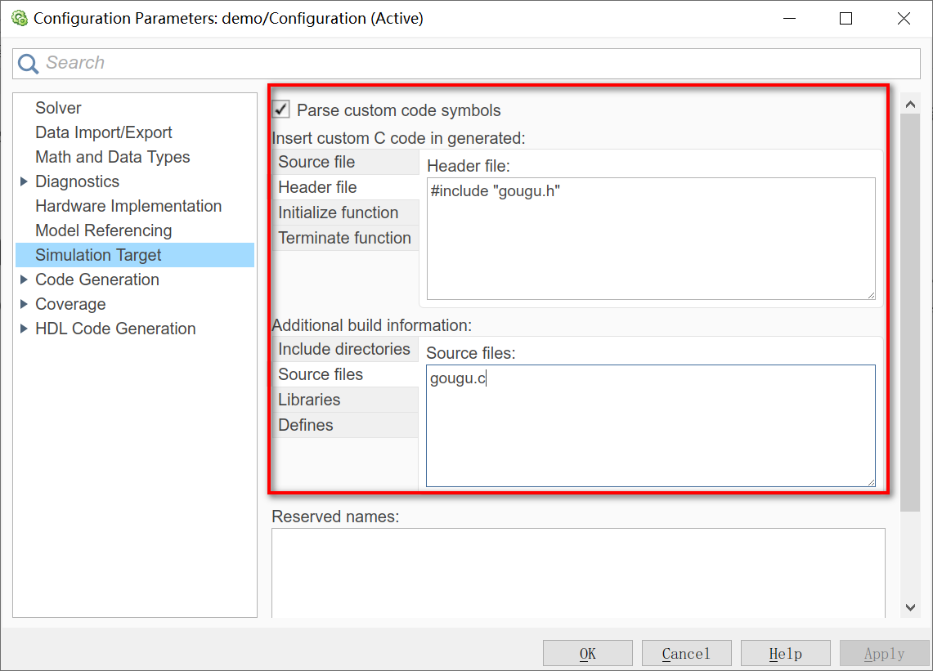Select Solver in the category list

[58, 108]
